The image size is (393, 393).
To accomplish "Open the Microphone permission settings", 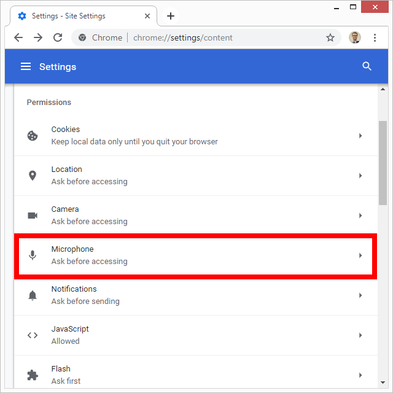I will (196, 255).
